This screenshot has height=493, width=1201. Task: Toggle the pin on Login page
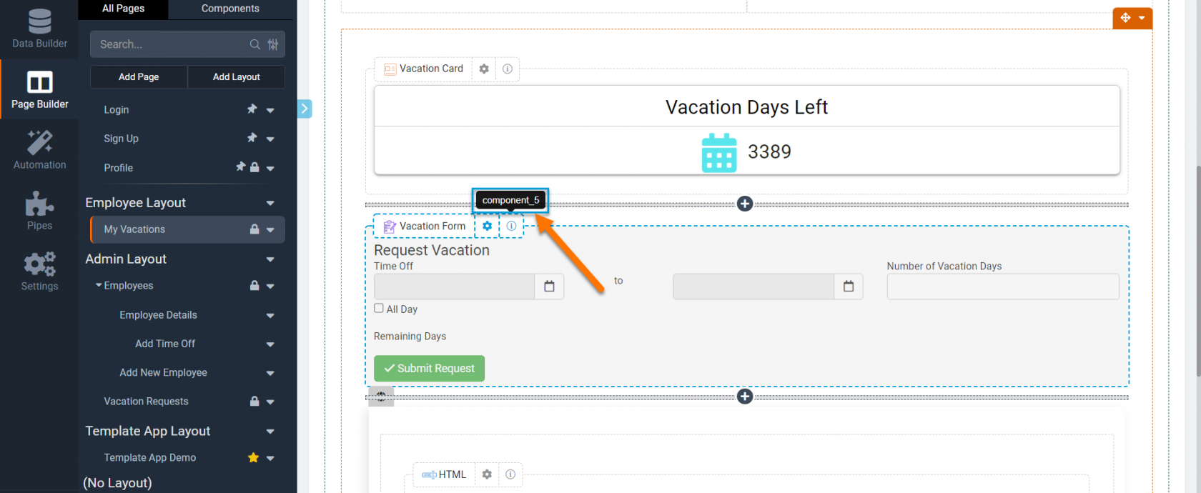(252, 109)
